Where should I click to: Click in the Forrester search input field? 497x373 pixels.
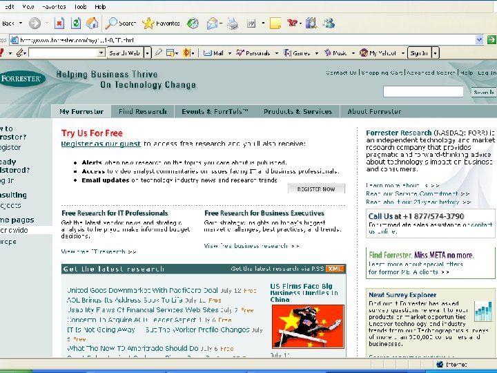tap(423, 92)
